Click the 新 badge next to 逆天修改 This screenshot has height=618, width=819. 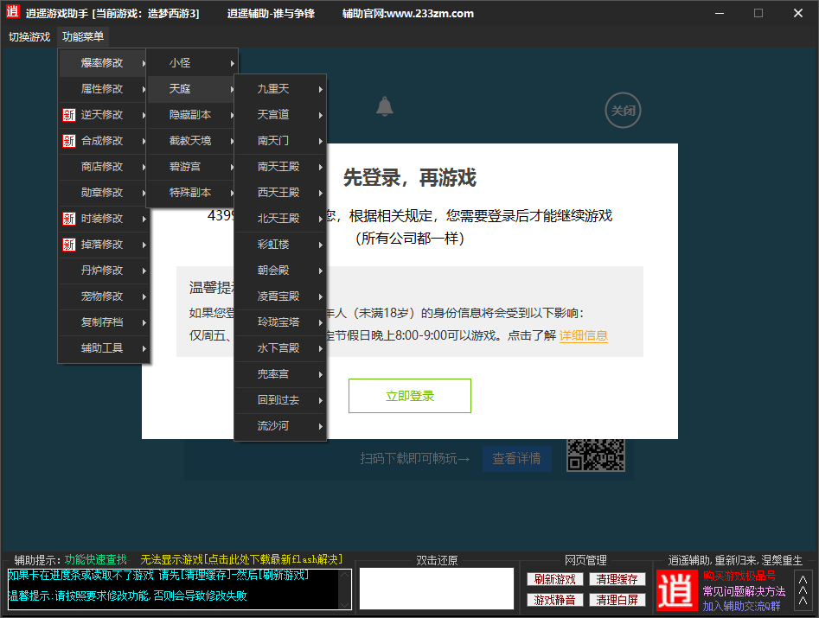tap(68, 114)
